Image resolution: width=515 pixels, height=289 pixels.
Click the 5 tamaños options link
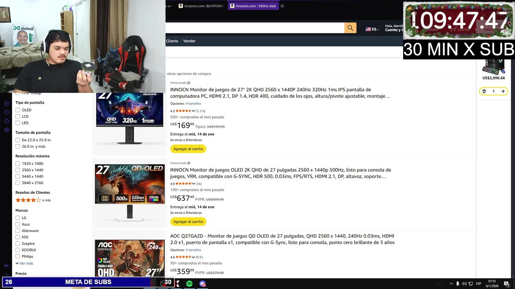[193, 250]
